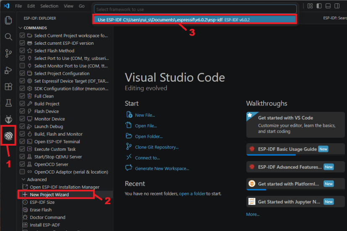Click the Open File... link

146,126
